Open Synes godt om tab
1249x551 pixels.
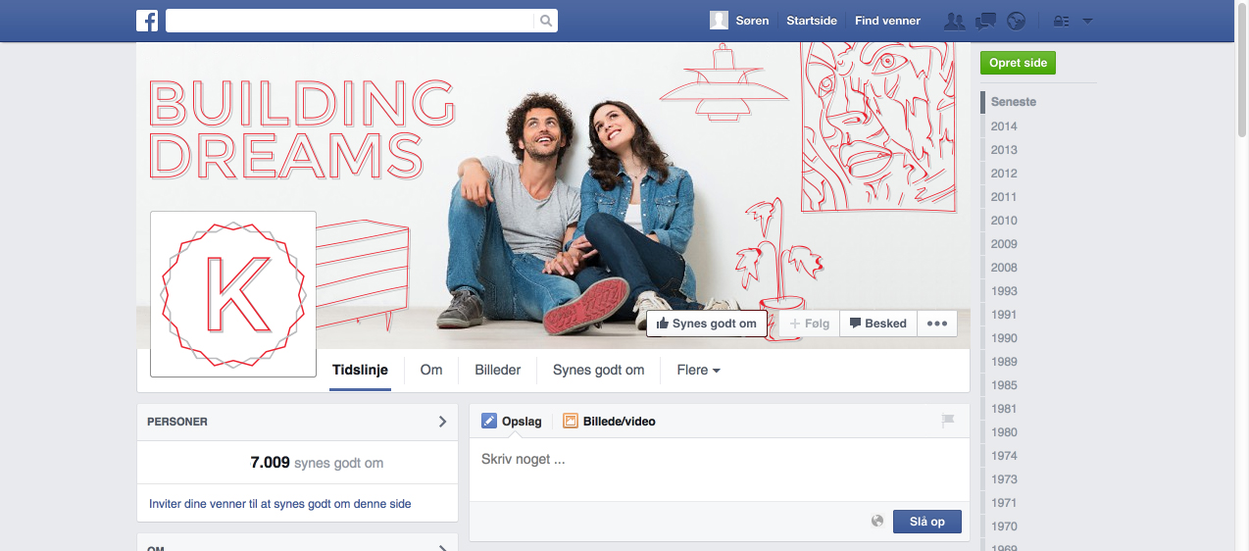pos(598,370)
